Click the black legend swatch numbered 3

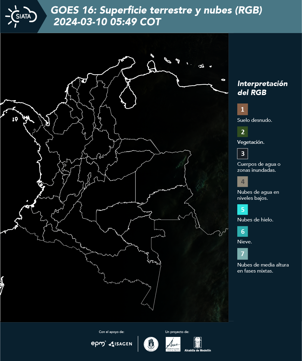tap(242, 154)
